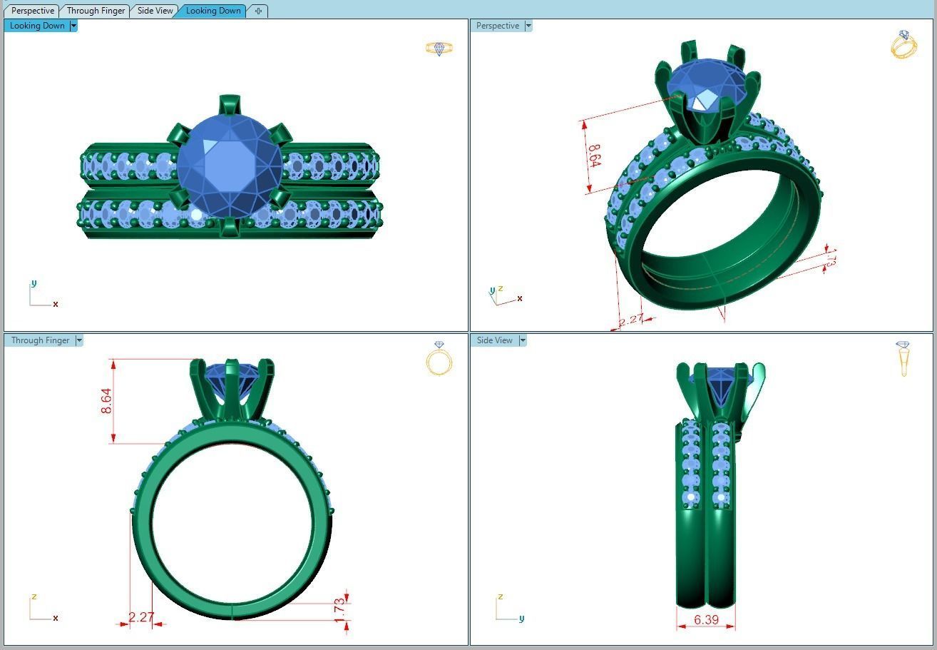The height and width of the screenshot is (650, 937).
Task: Click the Through Finger viewport title label
Action: point(40,340)
